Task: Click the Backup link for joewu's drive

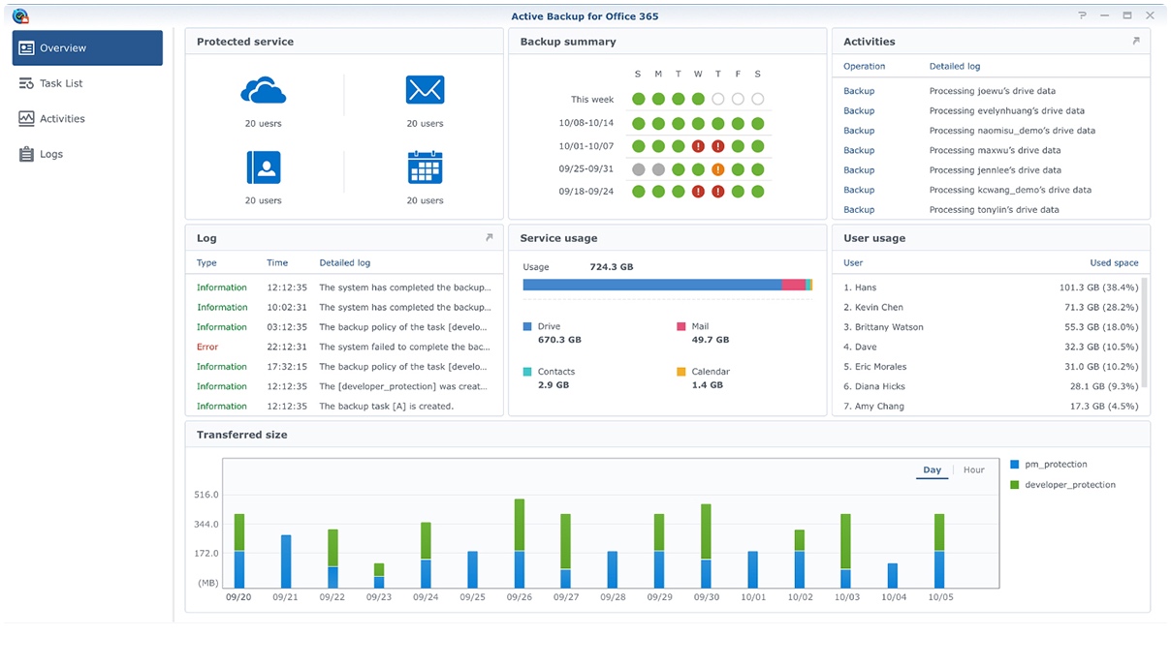Action: tap(859, 91)
